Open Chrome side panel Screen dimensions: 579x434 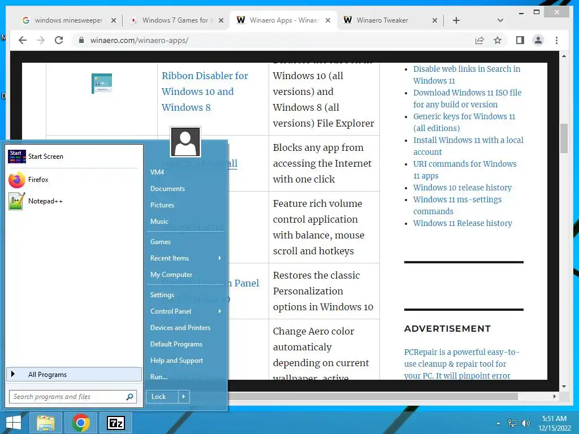coord(520,40)
